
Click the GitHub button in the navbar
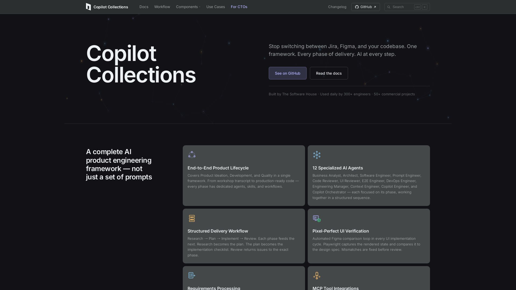[365, 7]
